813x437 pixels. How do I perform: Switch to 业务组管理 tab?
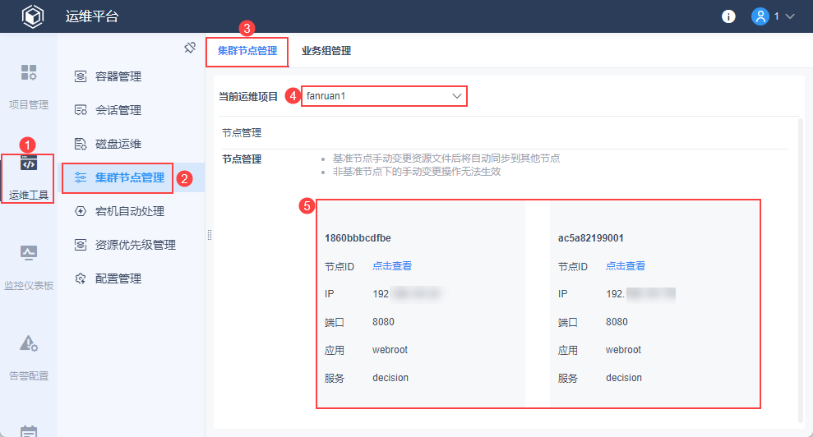tap(326, 51)
